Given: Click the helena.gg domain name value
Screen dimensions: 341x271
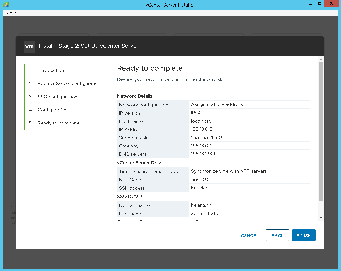Looking at the screenshot, I should click(202, 205).
